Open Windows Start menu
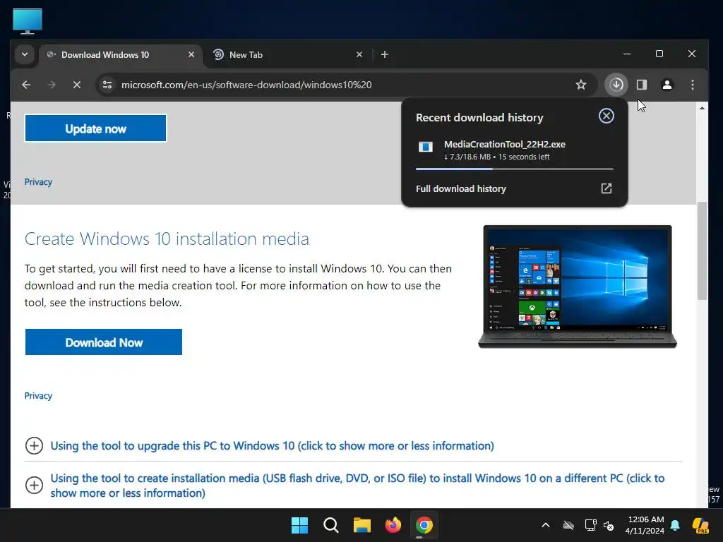Screen dimensions: 723x542 pyautogui.click(x=299, y=525)
